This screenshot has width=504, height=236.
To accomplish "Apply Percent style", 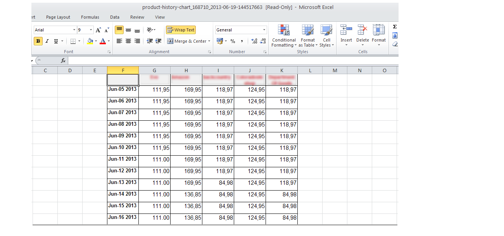I will tap(233, 41).
